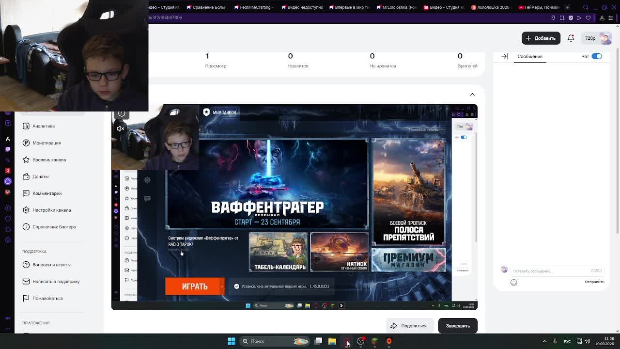
Task: Open the Yandex shortcut in browser sidebar
Action: point(8,171)
